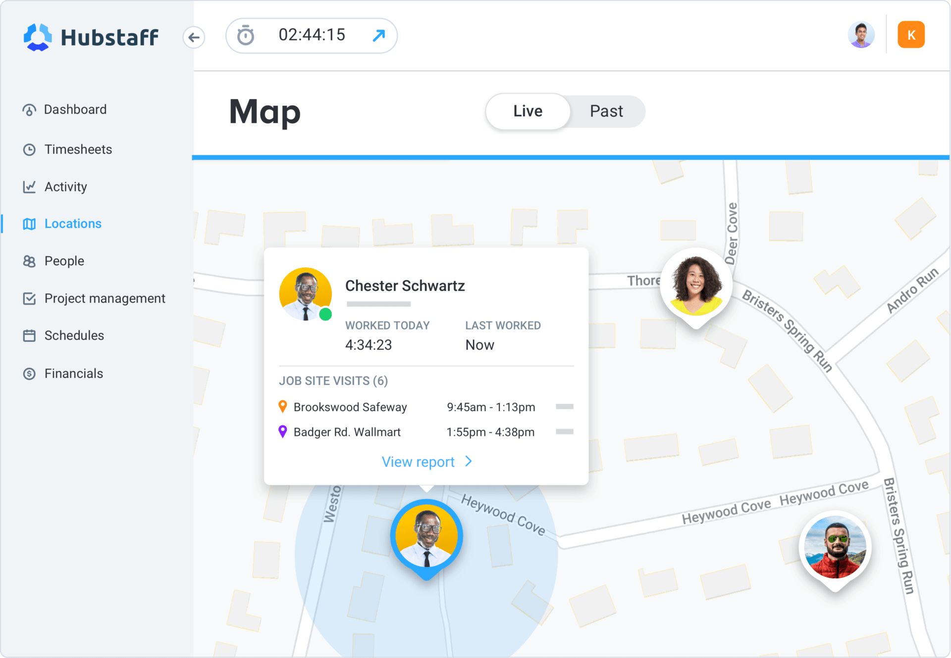951x658 pixels.
Task: Select the Project management checkbox icon
Action: [x=29, y=298]
